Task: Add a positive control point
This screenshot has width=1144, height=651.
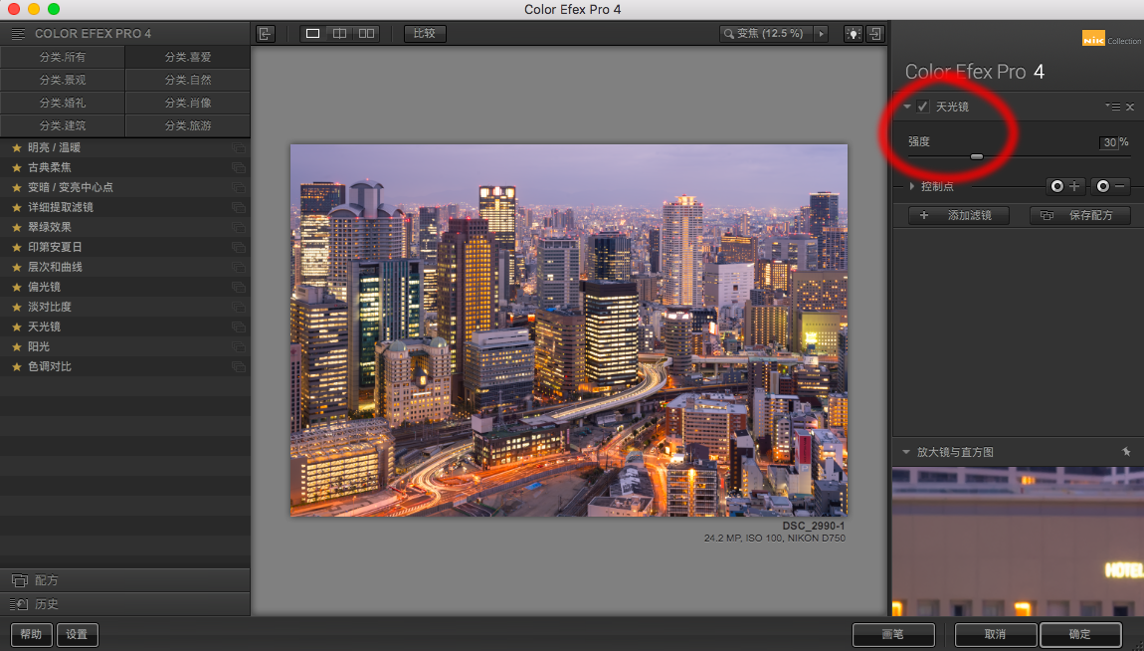Action: (1064, 186)
